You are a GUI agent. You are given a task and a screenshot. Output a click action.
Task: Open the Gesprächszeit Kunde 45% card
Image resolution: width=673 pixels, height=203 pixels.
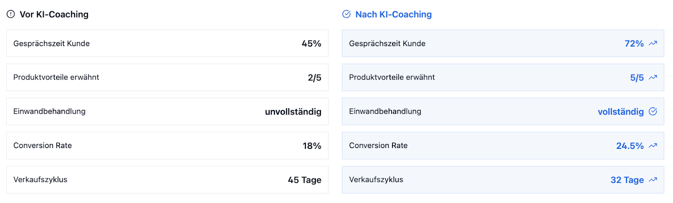[x=167, y=43]
